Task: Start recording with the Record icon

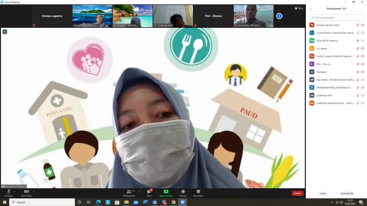Action: pyautogui.click(x=183, y=192)
